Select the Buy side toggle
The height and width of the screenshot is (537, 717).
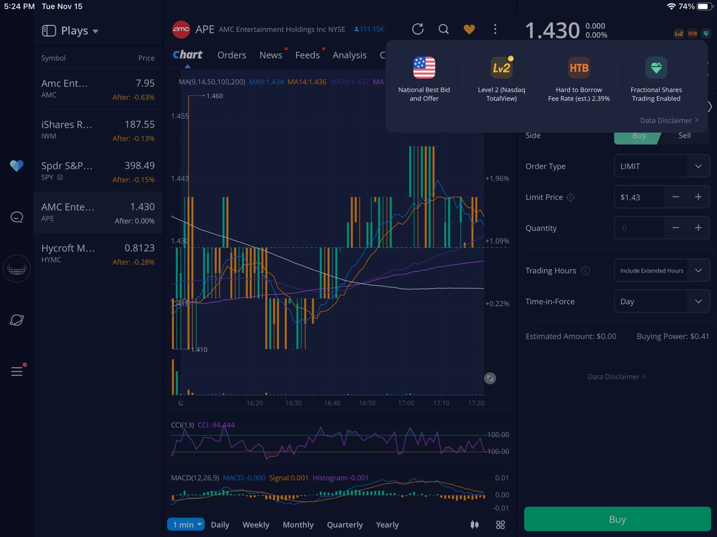point(637,135)
